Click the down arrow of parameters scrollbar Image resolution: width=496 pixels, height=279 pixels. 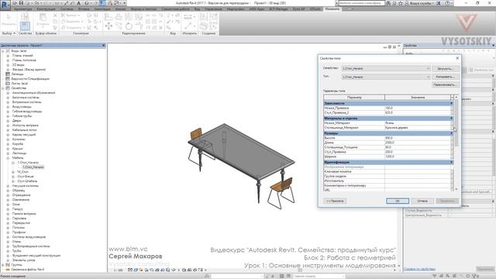(x=456, y=189)
